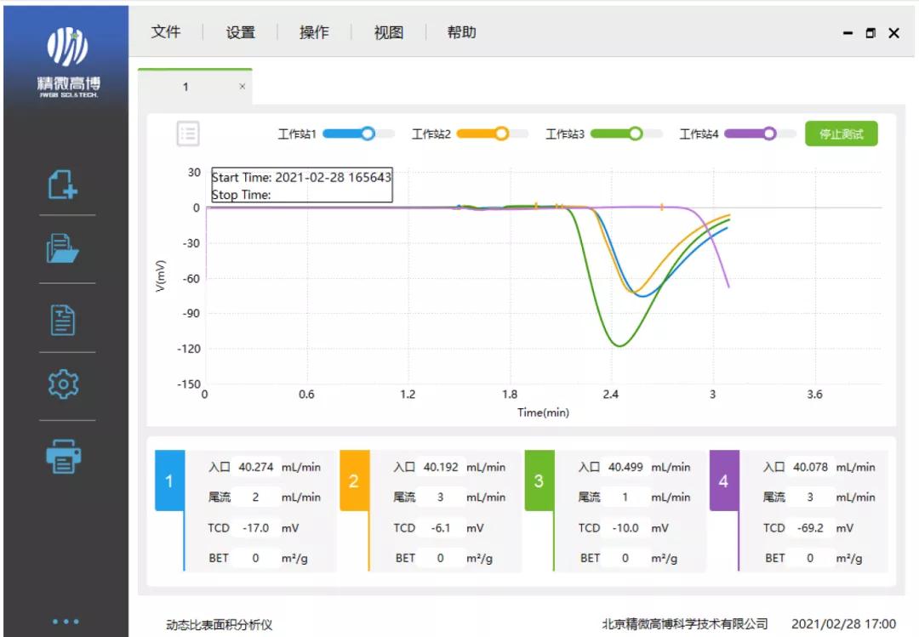Toggle the 工作站2 orange switch

coord(492,134)
